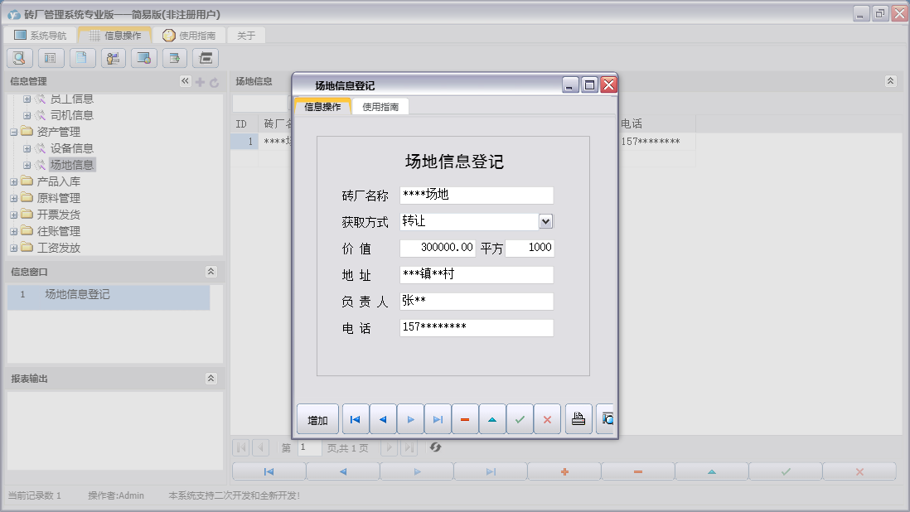Confirm edit with green checkmark in dialog
910x512 pixels.
(520, 419)
